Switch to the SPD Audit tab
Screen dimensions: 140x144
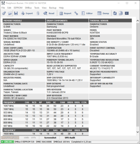(70, 138)
